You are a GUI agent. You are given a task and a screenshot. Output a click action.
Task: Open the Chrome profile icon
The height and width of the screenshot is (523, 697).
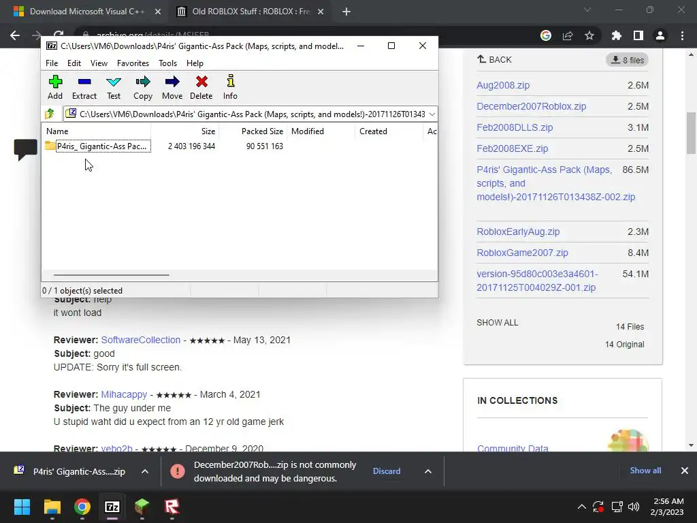(x=660, y=35)
